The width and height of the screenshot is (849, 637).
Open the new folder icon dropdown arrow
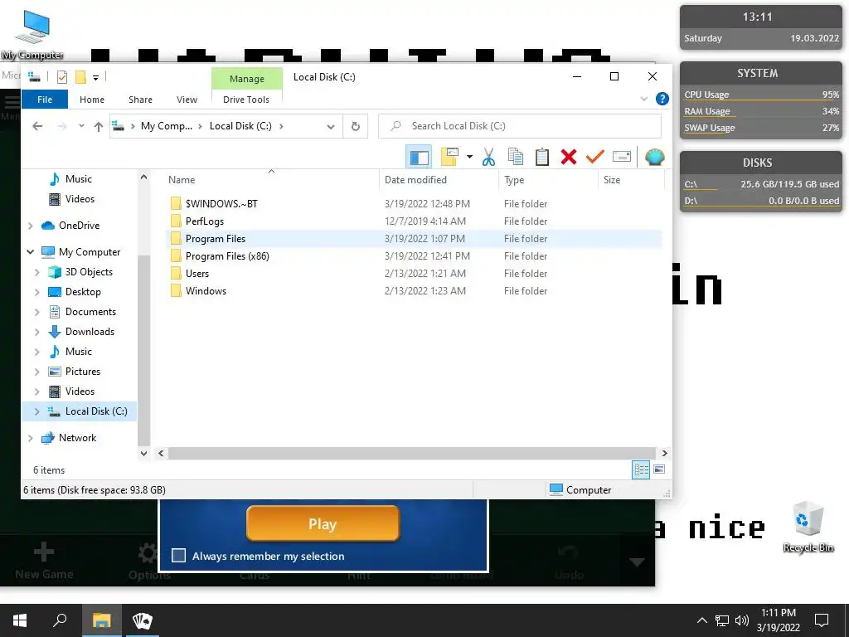click(469, 157)
